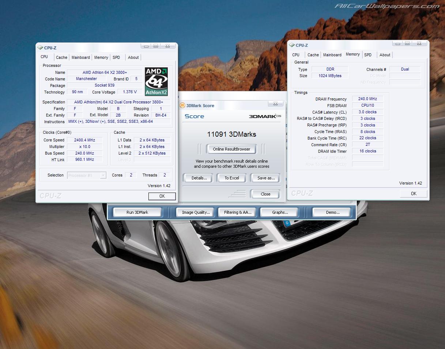Click Technology value 90 nm
445x349 pixels.
pos(77,92)
